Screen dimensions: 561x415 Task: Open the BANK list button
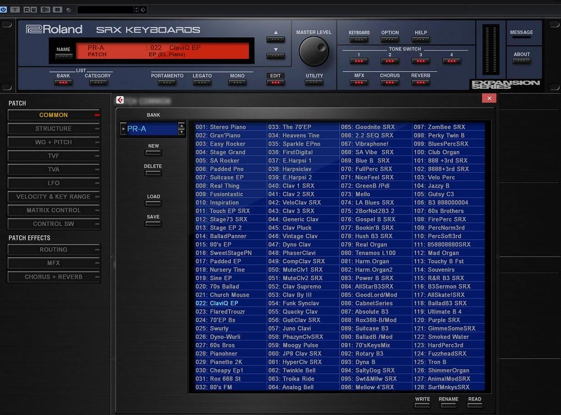coord(63,83)
